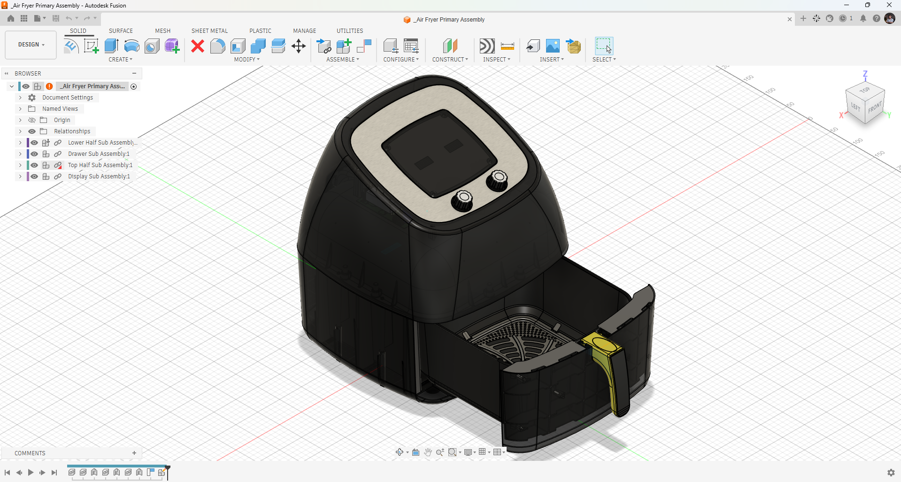
Task: Open the notifications bell
Action: 863,18
